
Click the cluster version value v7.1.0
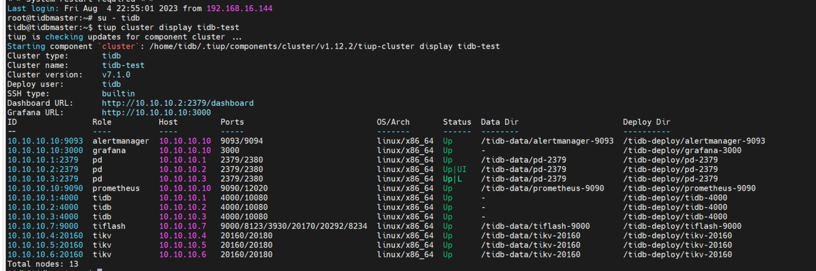click(116, 75)
